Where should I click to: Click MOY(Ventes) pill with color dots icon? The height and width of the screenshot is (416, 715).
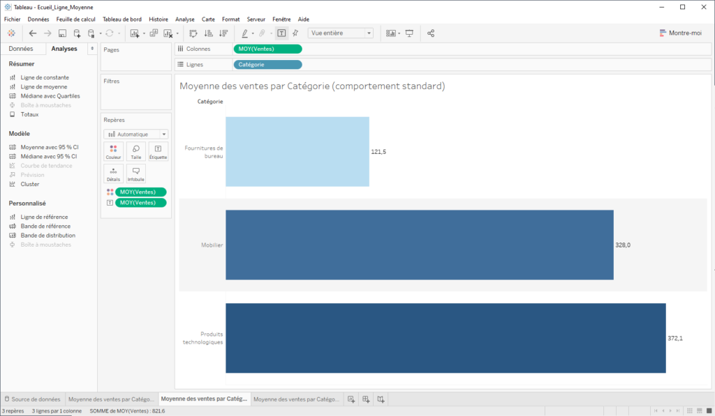pyautogui.click(x=141, y=192)
